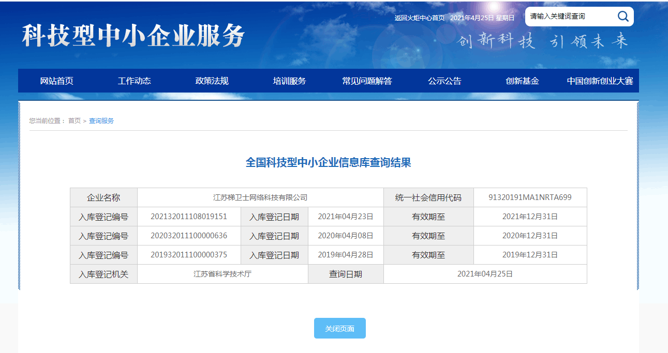This screenshot has height=353, width=668.
Task: Open 中国创新创业大赛 menu item
Action: (x=600, y=81)
